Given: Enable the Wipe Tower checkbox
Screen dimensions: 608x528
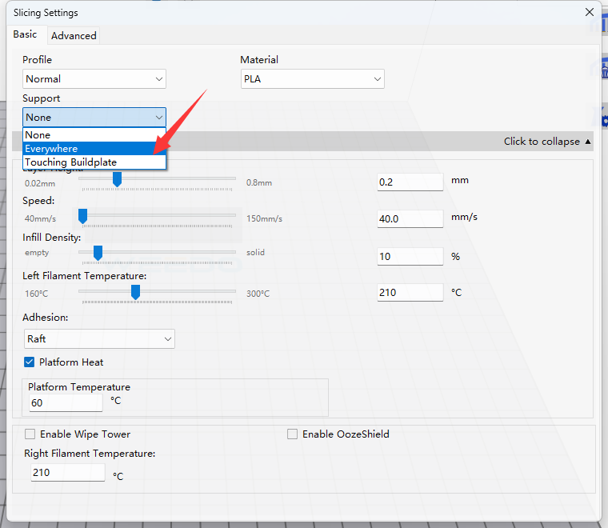Looking at the screenshot, I should pyautogui.click(x=30, y=434).
